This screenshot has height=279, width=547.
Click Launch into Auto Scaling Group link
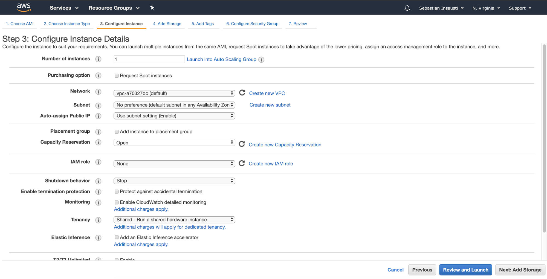coord(222,59)
